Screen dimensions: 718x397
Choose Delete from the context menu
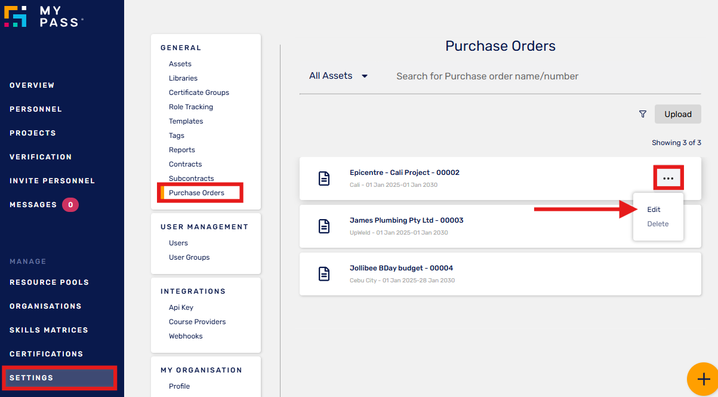click(658, 224)
